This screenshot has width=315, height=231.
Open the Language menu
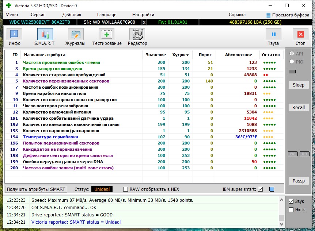click(107, 15)
